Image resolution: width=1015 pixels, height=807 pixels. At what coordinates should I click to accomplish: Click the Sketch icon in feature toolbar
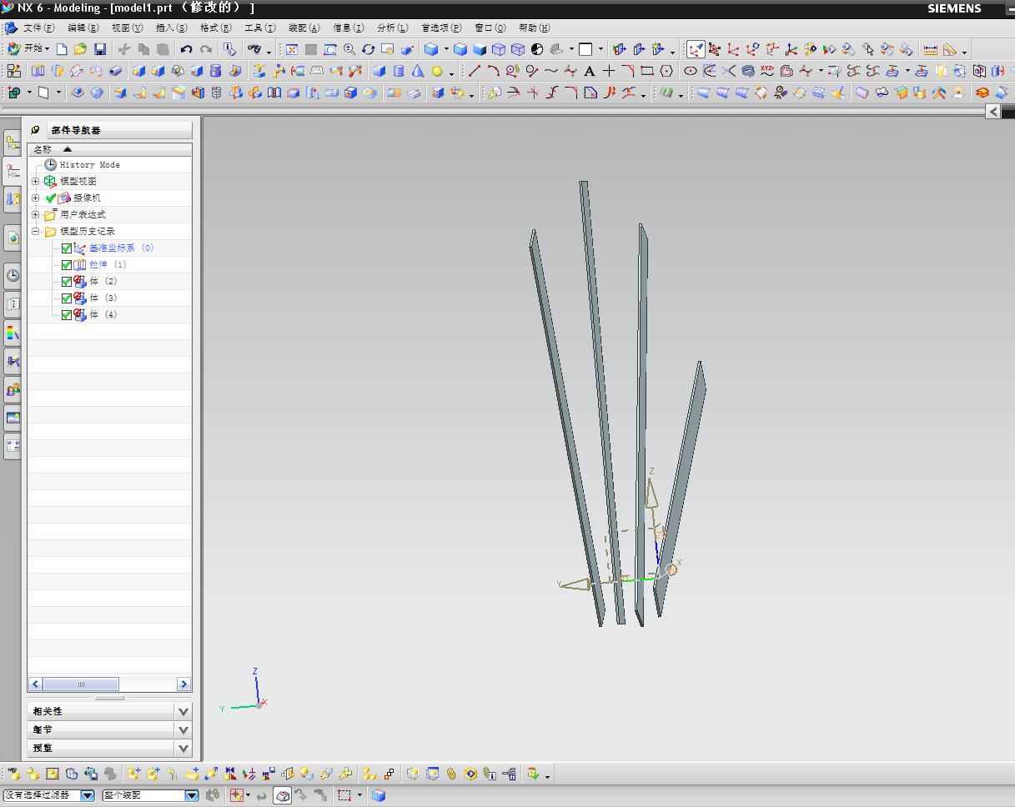[x=14, y=71]
